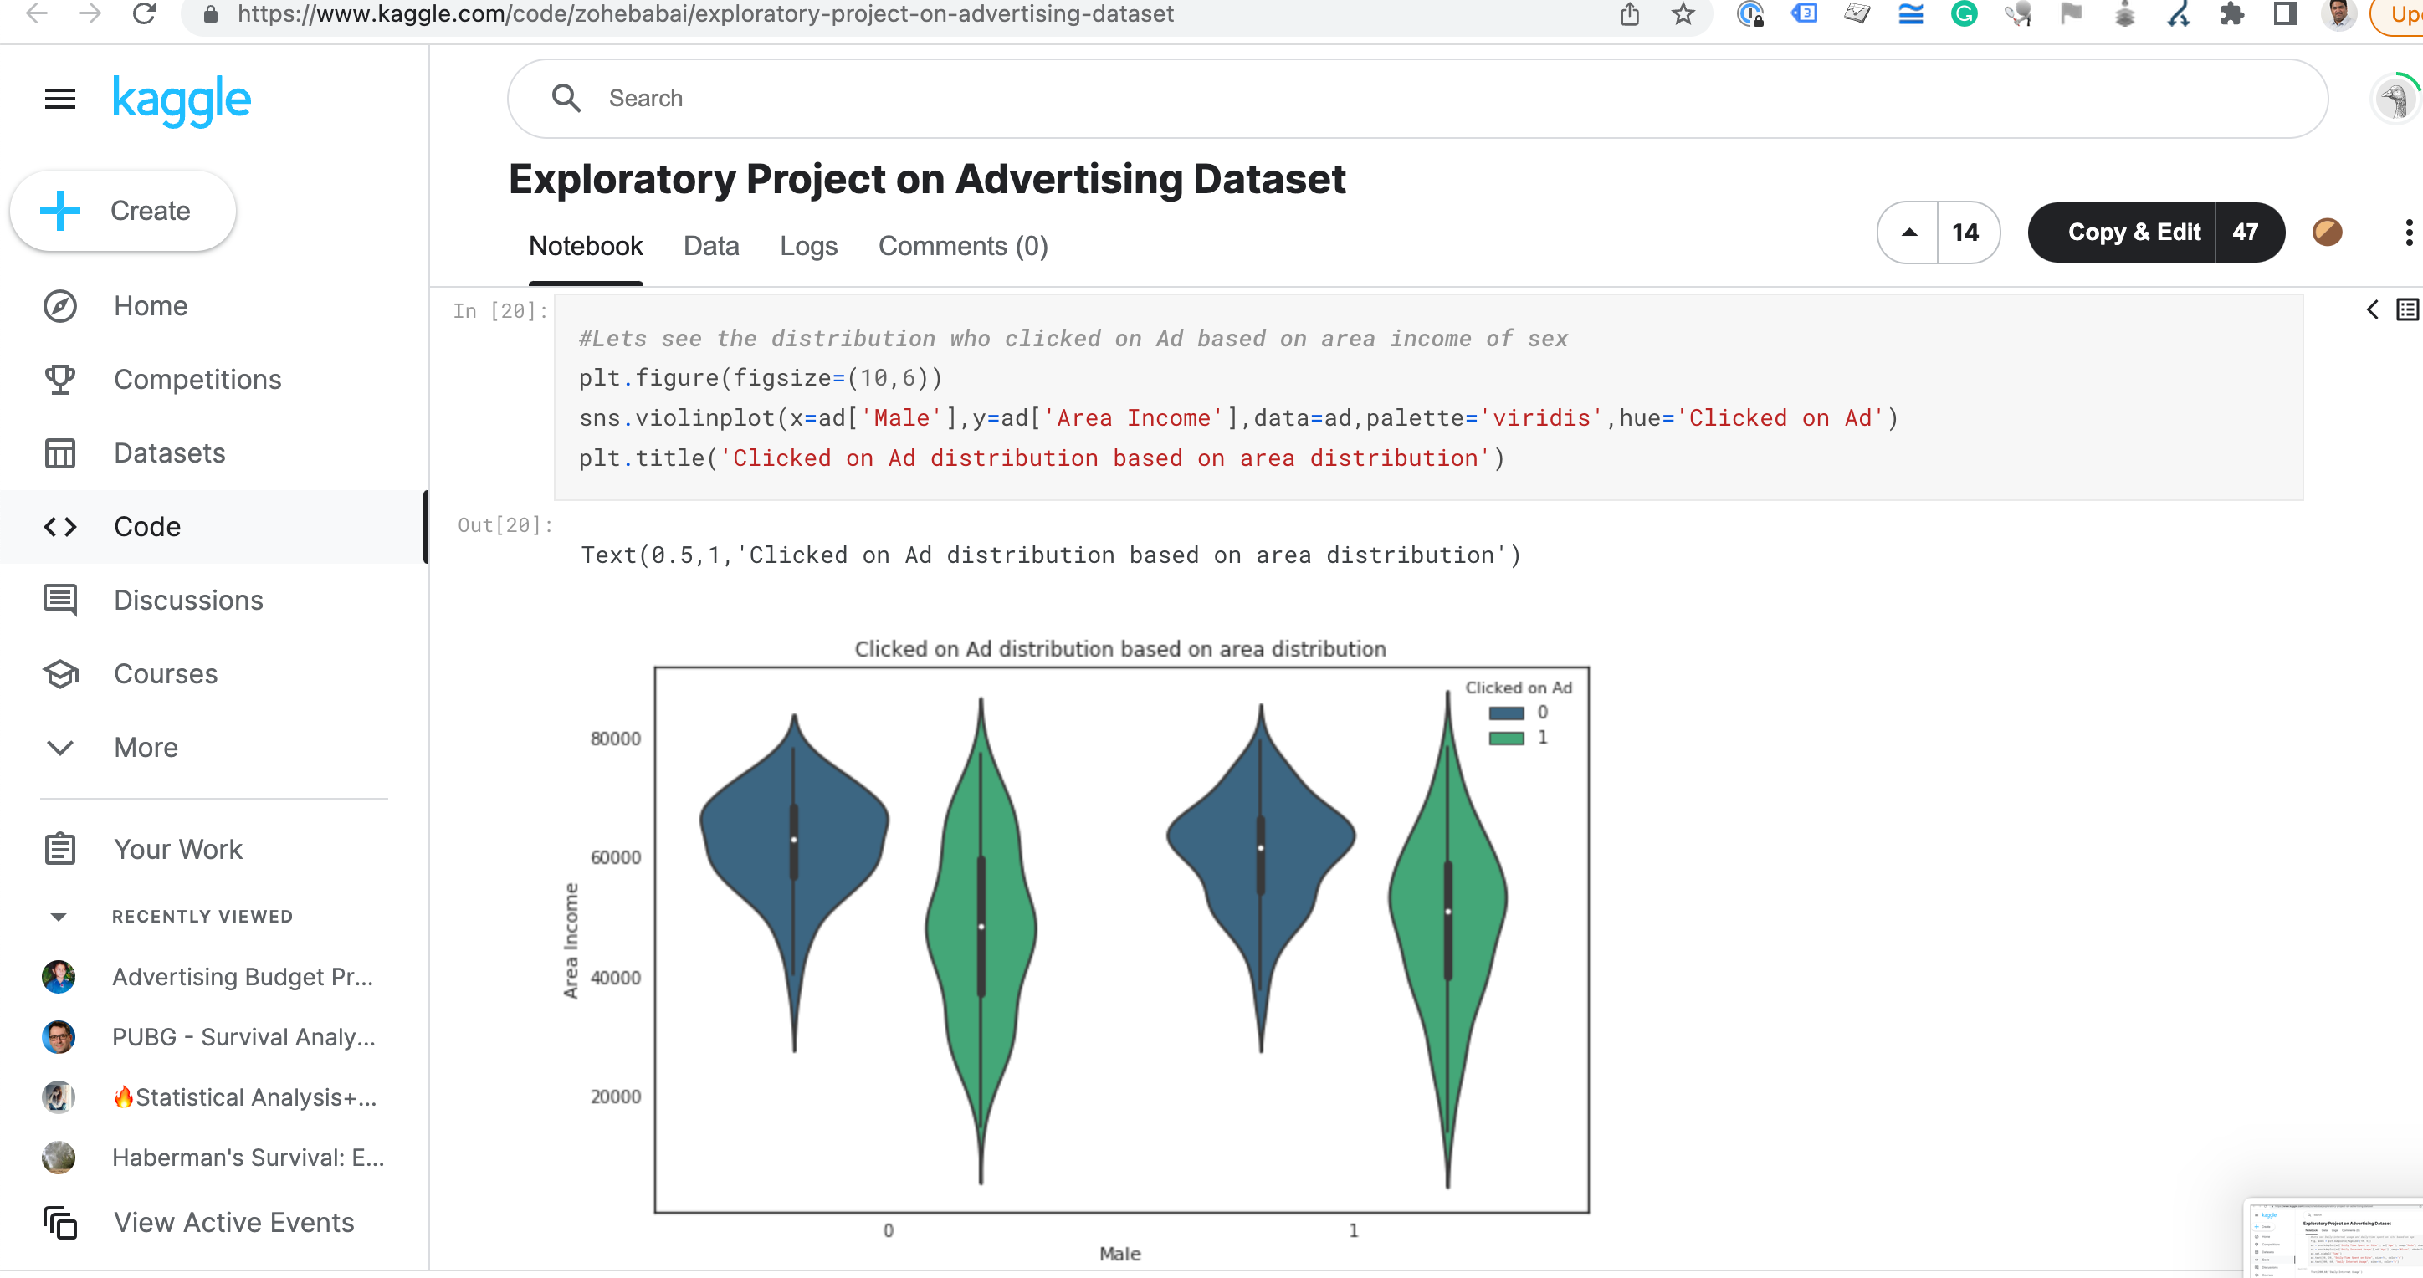The width and height of the screenshot is (2423, 1278).
Task: Open the Logs tab
Action: click(x=809, y=245)
